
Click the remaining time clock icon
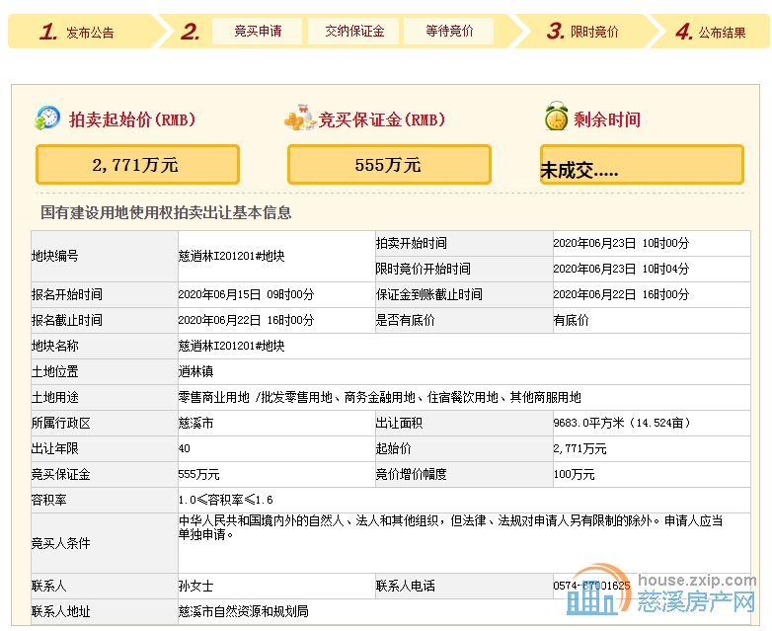556,118
